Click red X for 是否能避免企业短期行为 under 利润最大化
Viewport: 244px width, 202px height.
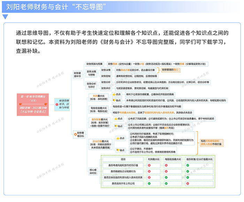point(149,171)
